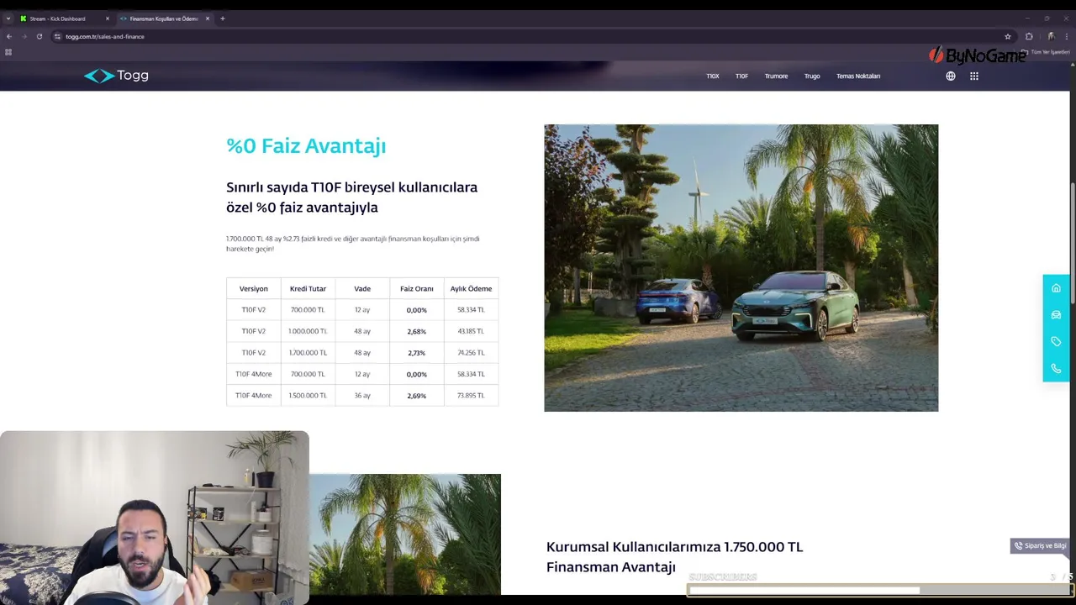Click the 2,68% interest rate cell
Screen dimensions: 1076x605
(x=417, y=331)
